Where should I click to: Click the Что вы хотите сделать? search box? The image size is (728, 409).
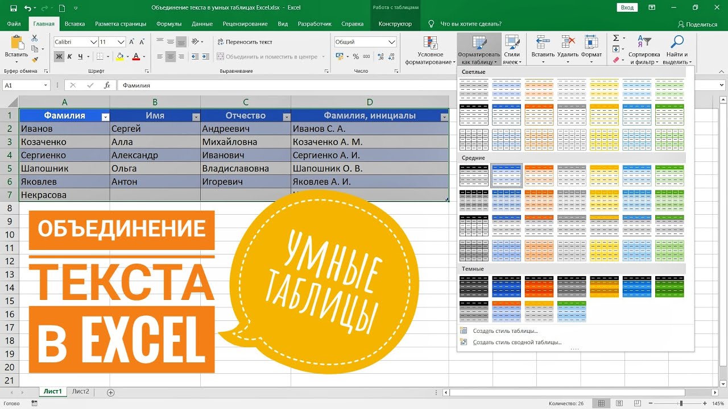click(470, 24)
